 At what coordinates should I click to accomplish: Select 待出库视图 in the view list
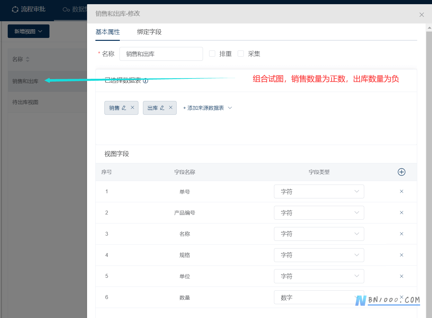tap(25, 102)
